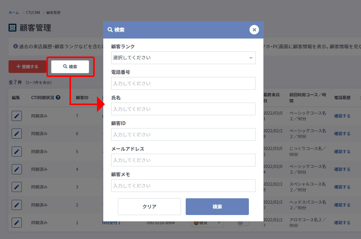Screen dimensions: 361x239
Task: Click pencil edit icon for customer 5
Action: pyautogui.click(x=17, y=152)
